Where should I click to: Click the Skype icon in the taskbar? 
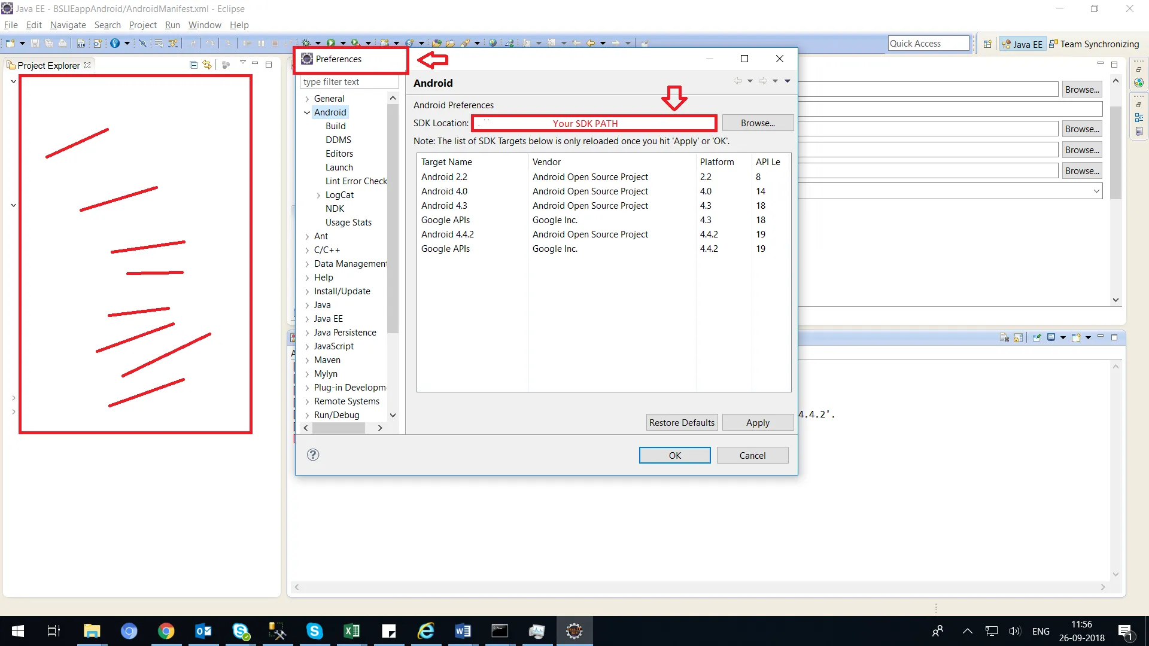point(315,631)
